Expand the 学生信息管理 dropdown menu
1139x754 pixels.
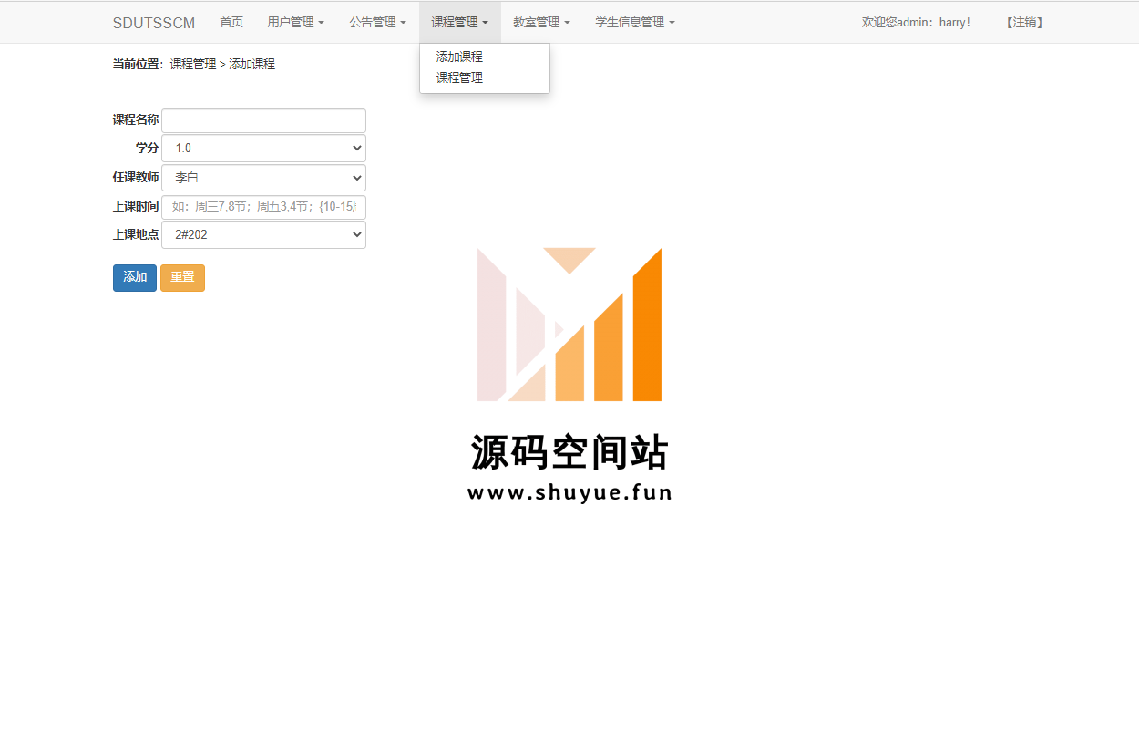pos(635,23)
